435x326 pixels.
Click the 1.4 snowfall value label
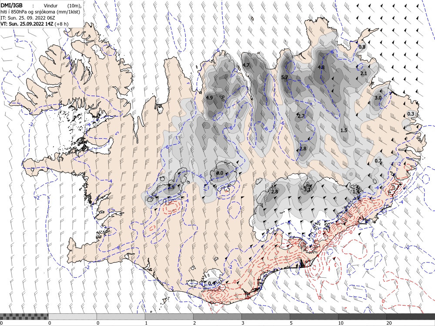(x=356, y=192)
